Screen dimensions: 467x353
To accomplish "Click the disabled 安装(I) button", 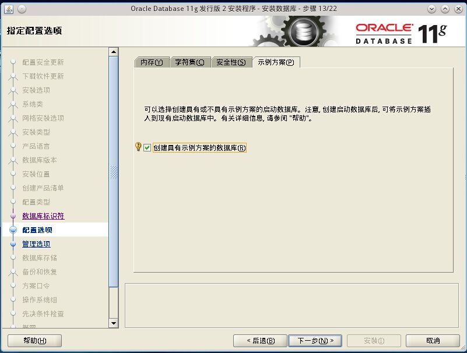I will coord(374,341).
